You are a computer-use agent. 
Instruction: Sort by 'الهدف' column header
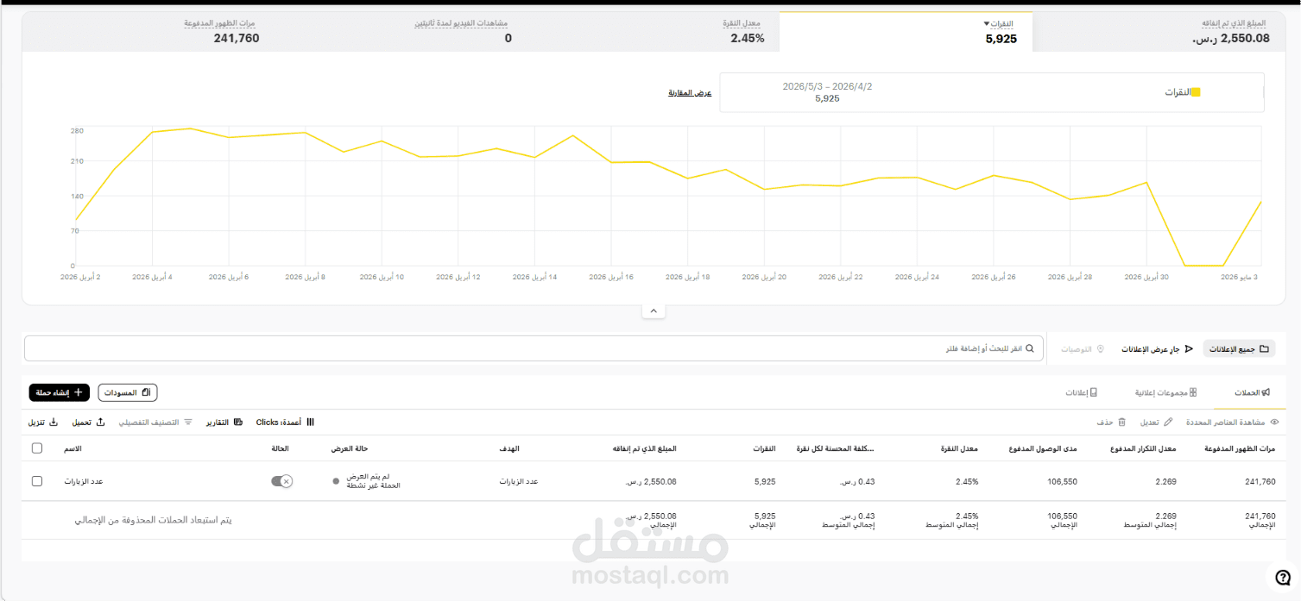(509, 448)
